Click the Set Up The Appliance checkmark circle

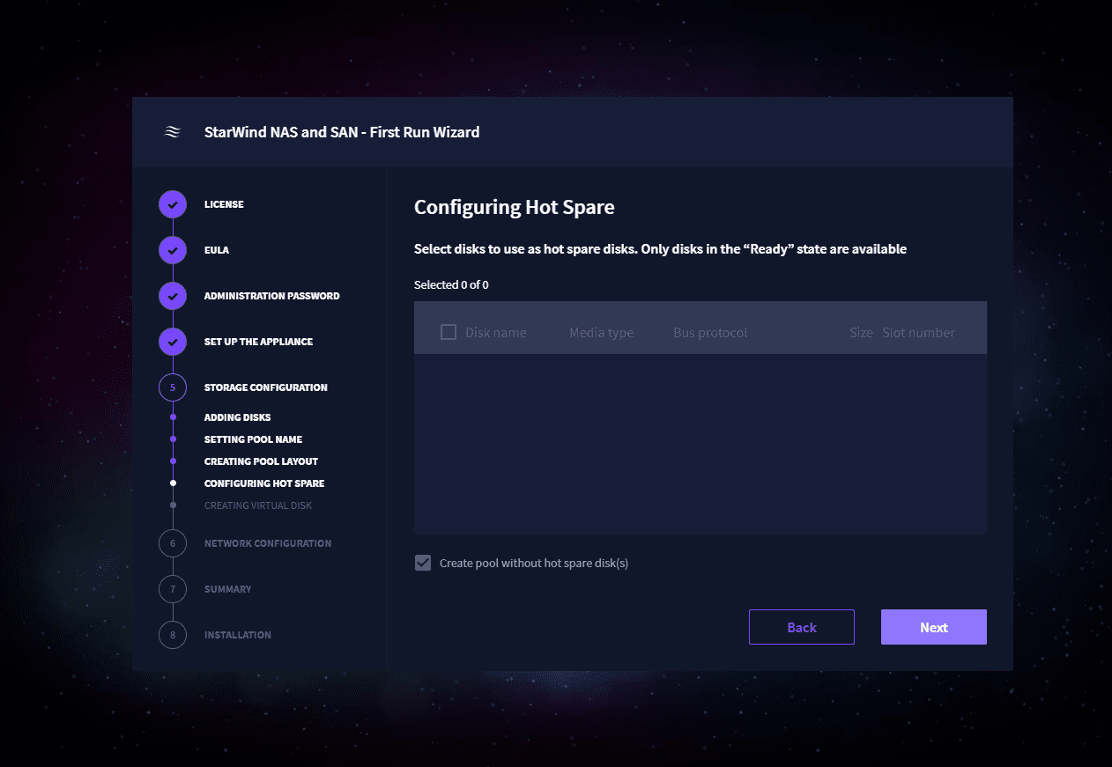pos(173,342)
